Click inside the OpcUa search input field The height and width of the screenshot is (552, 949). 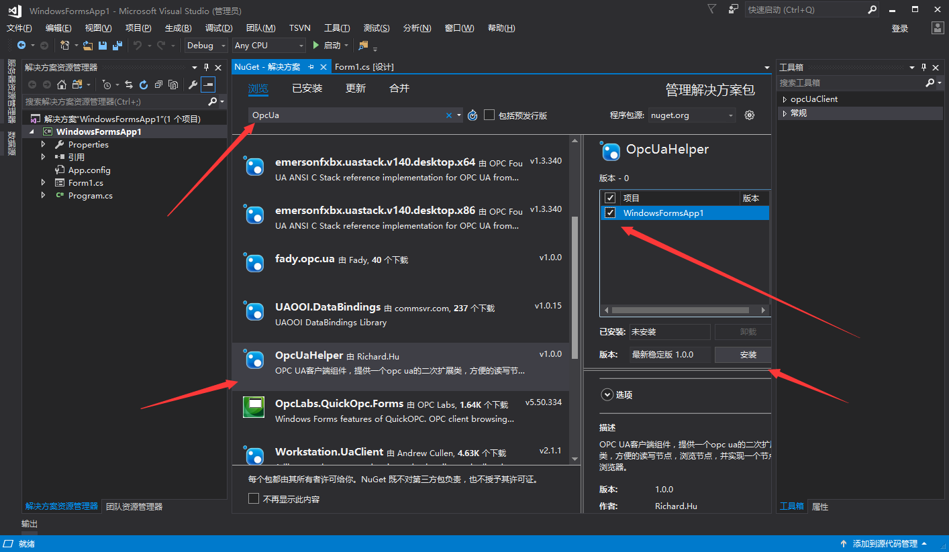(336, 115)
